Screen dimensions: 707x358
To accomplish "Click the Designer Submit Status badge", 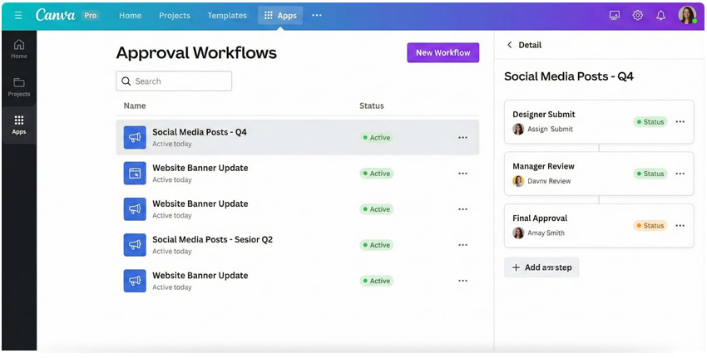I will click(x=650, y=121).
